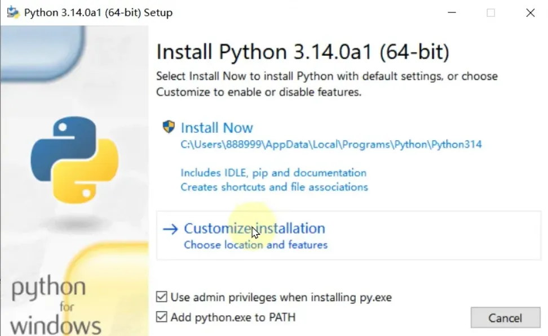
Task: Click the arrow icon beside Customize installation
Action: [x=170, y=229]
